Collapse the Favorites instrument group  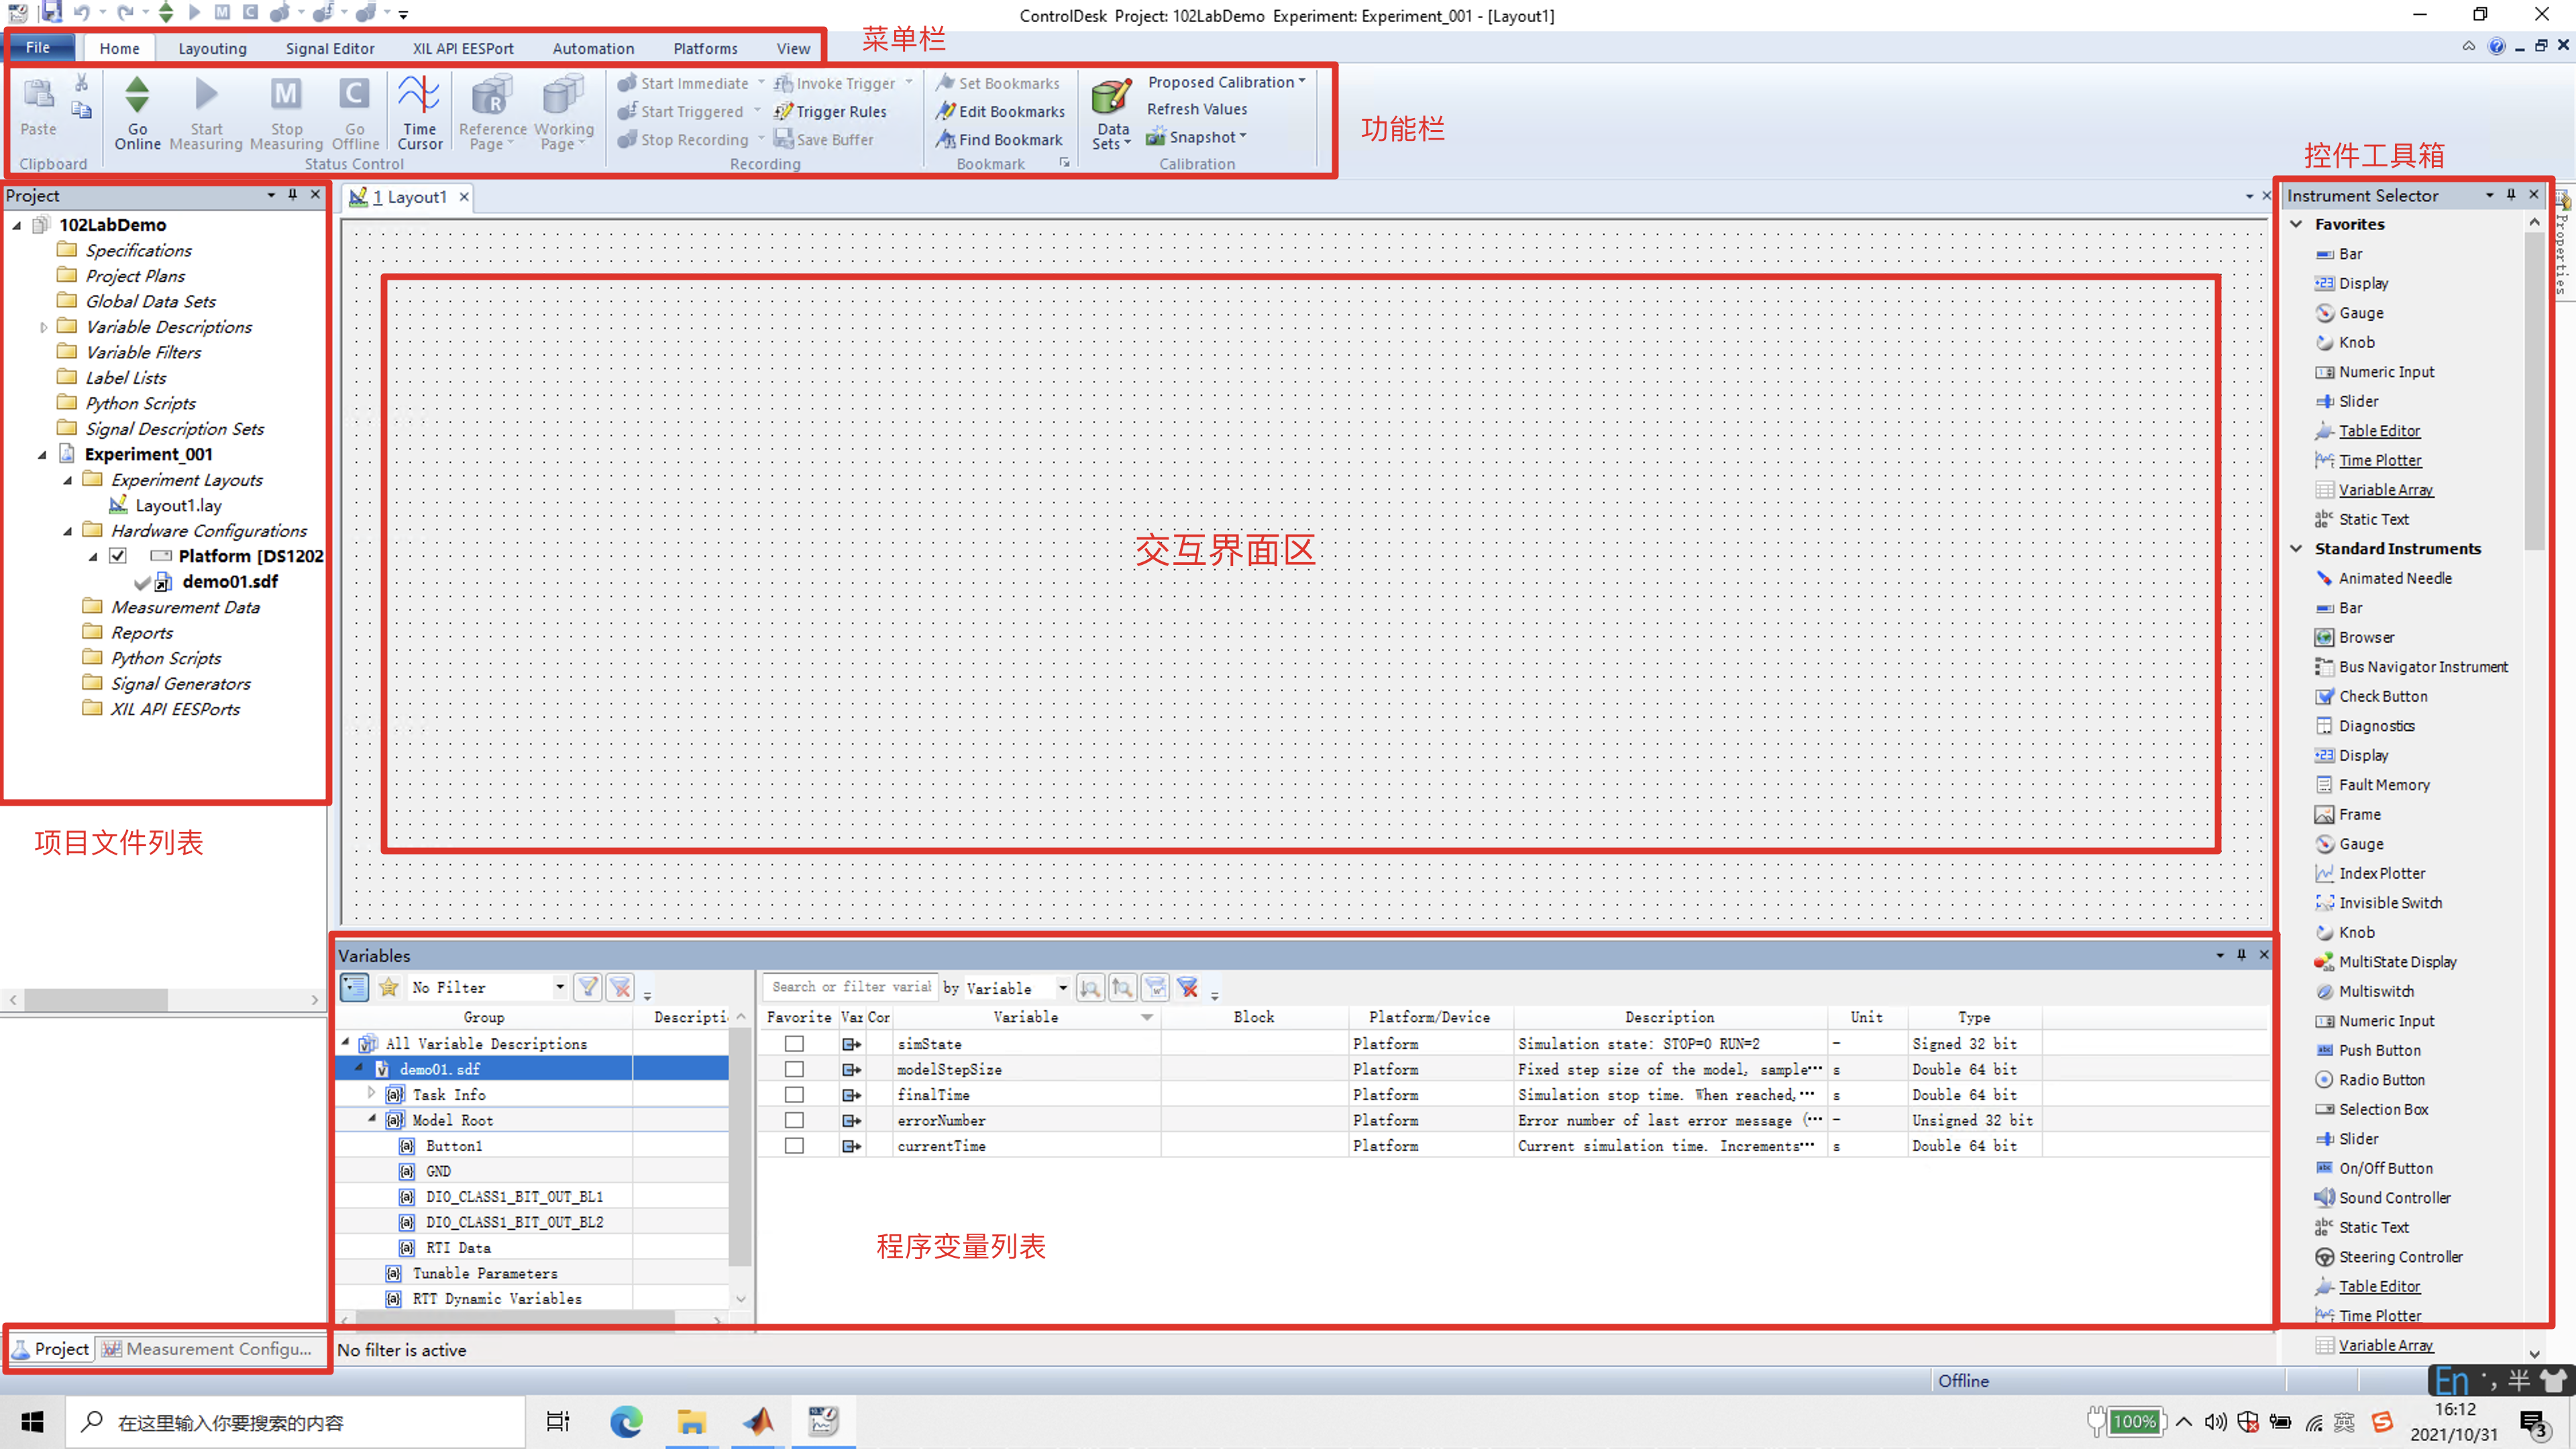[2296, 224]
